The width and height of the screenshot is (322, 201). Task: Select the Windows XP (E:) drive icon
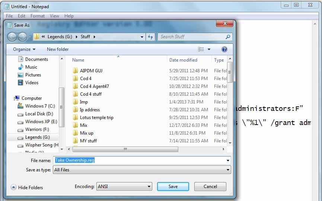point(20,122)
